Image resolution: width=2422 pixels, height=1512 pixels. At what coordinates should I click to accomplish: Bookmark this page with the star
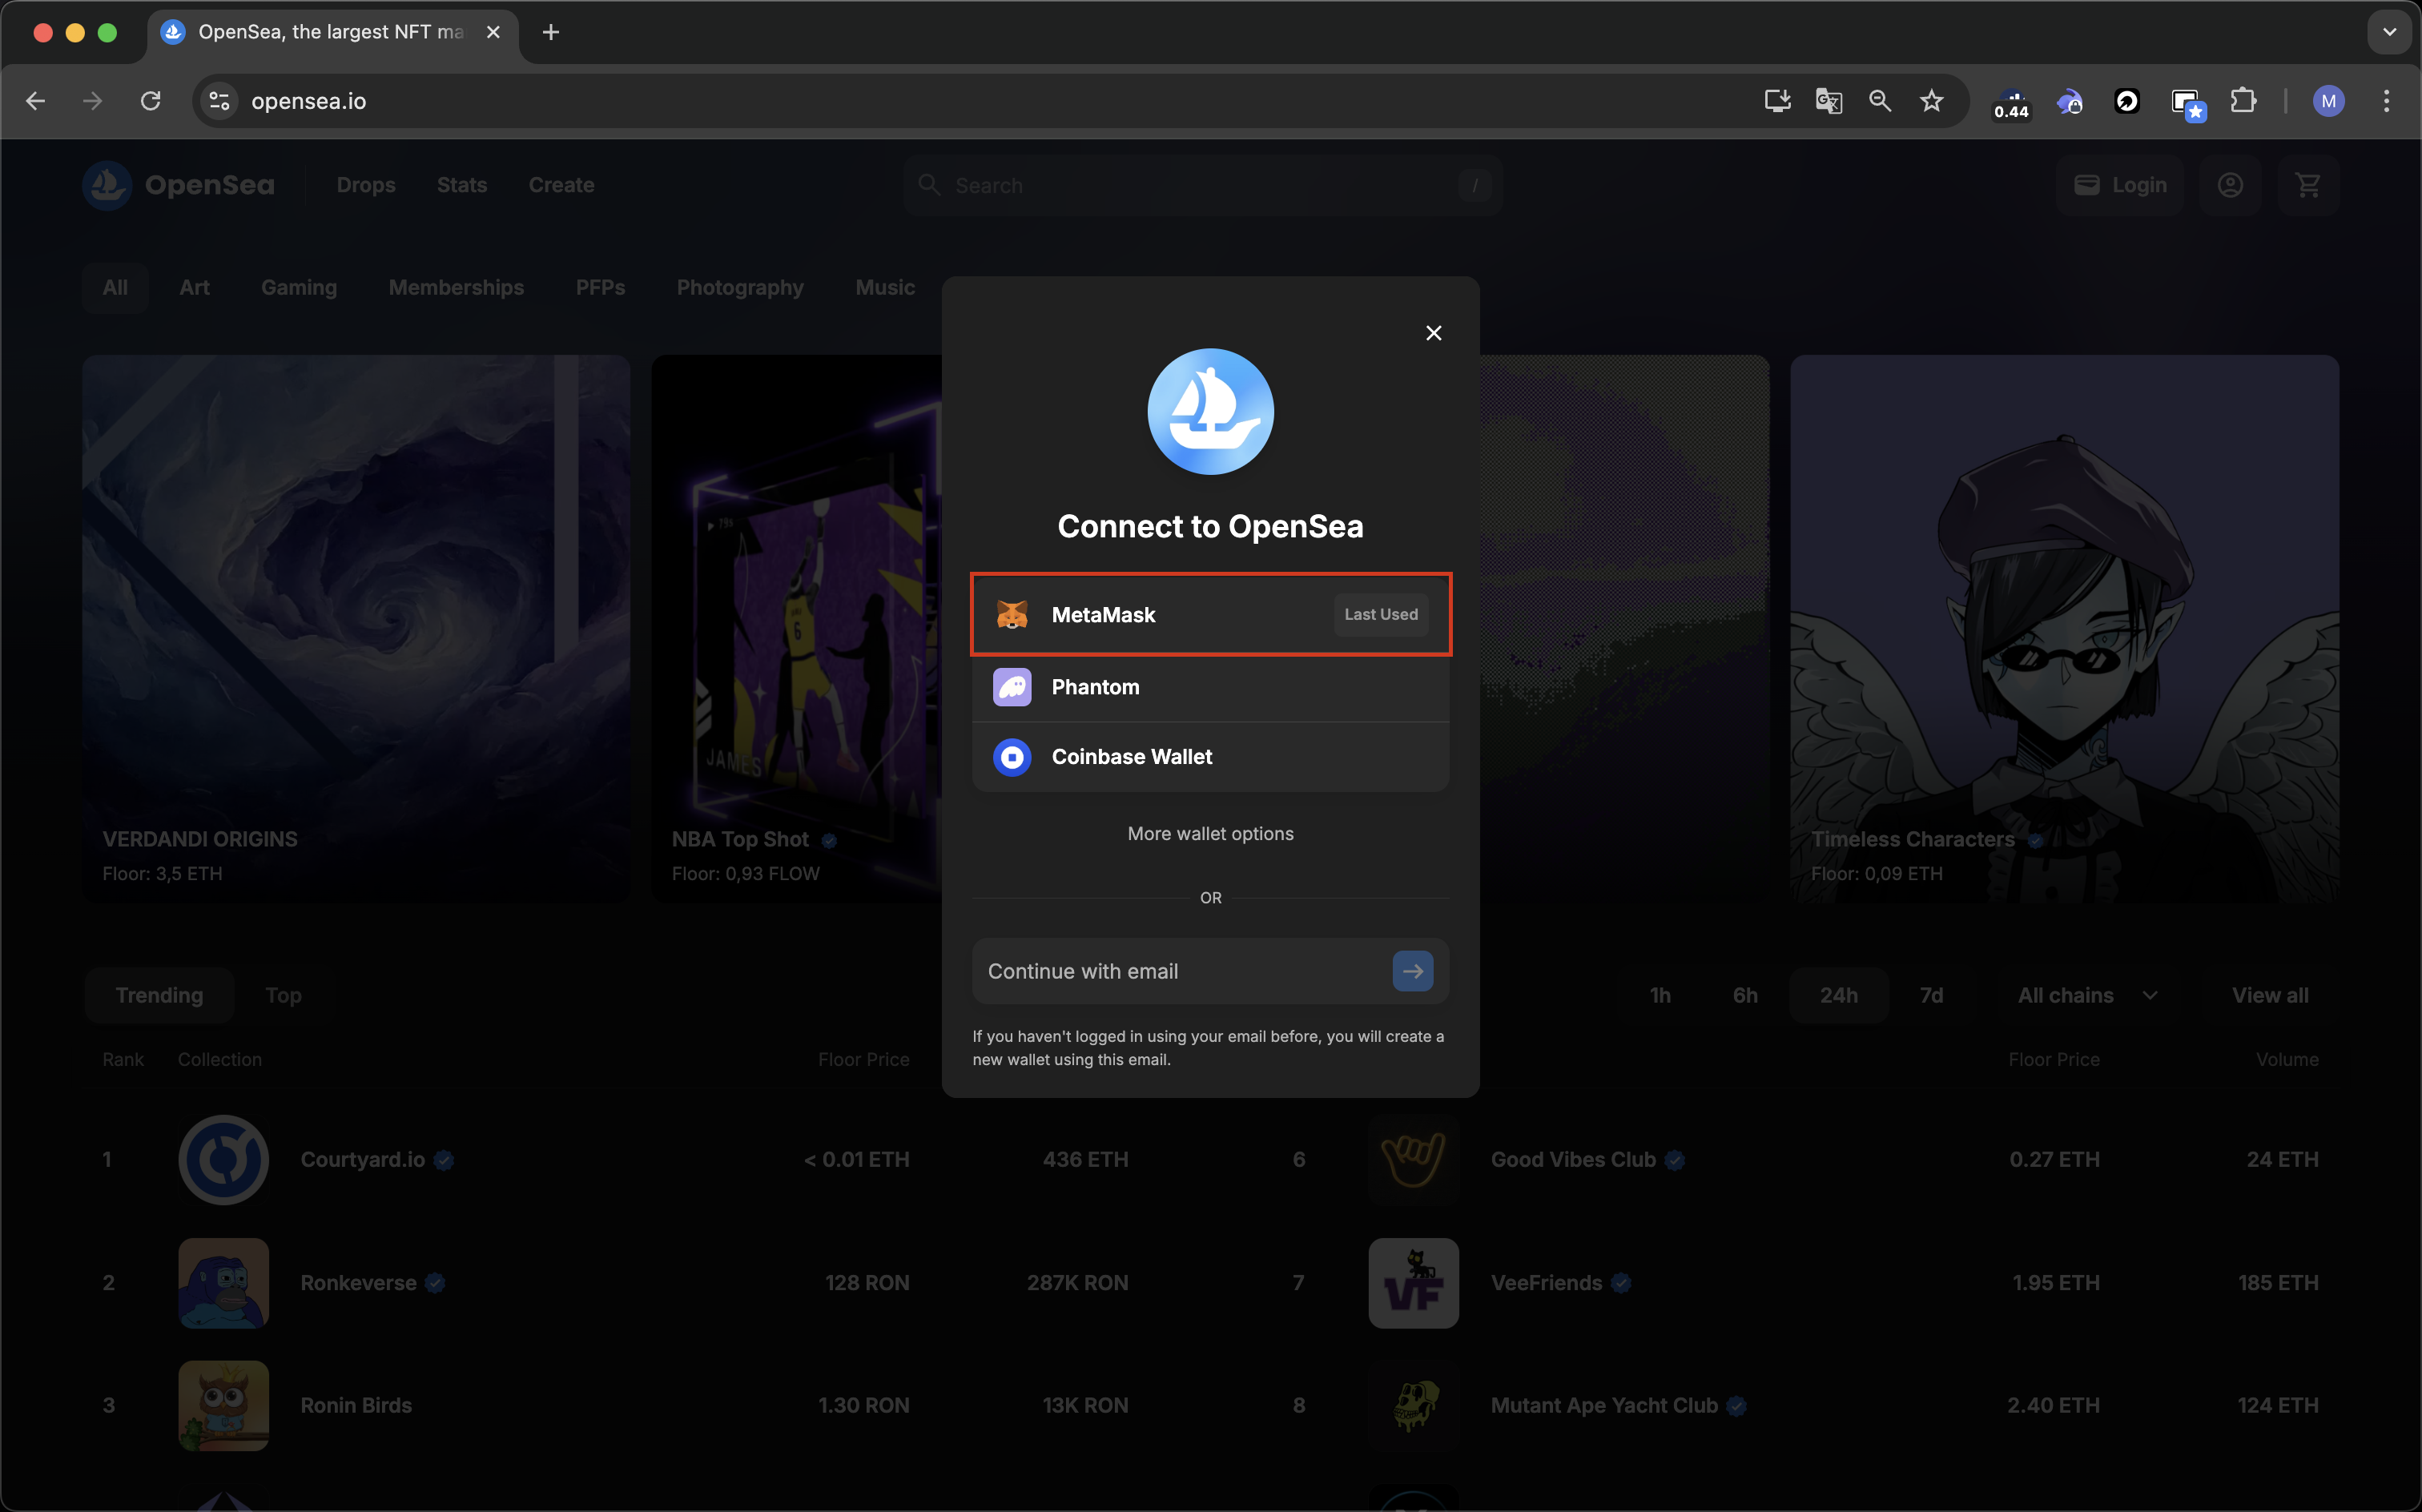[1932, 101]
